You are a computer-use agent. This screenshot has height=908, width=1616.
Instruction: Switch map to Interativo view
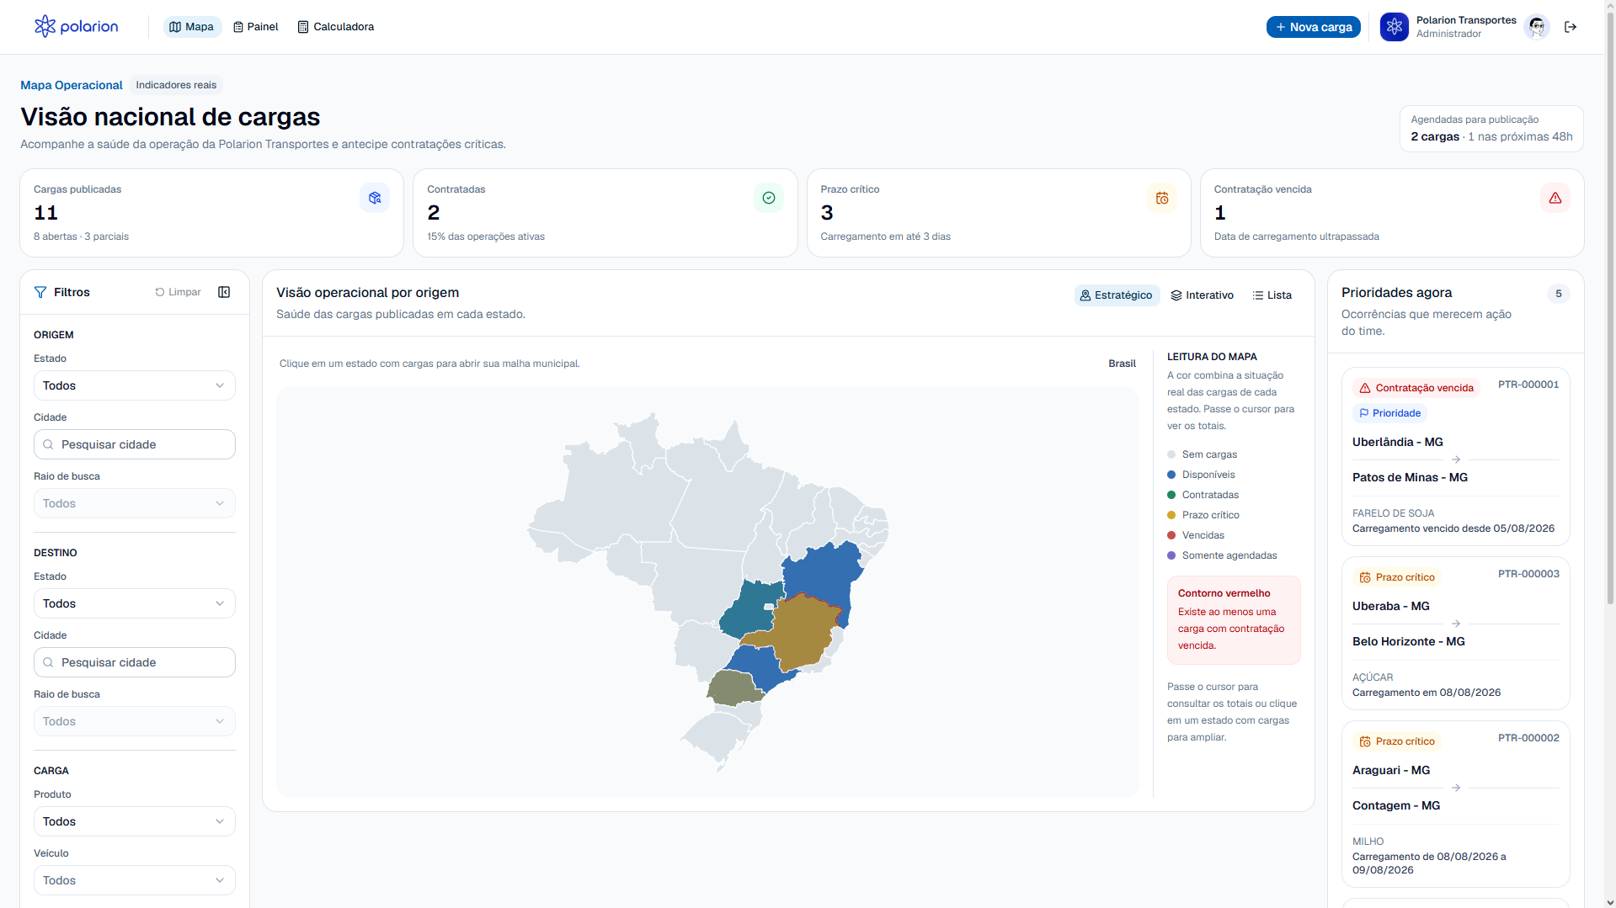(x=1202, y=295)
